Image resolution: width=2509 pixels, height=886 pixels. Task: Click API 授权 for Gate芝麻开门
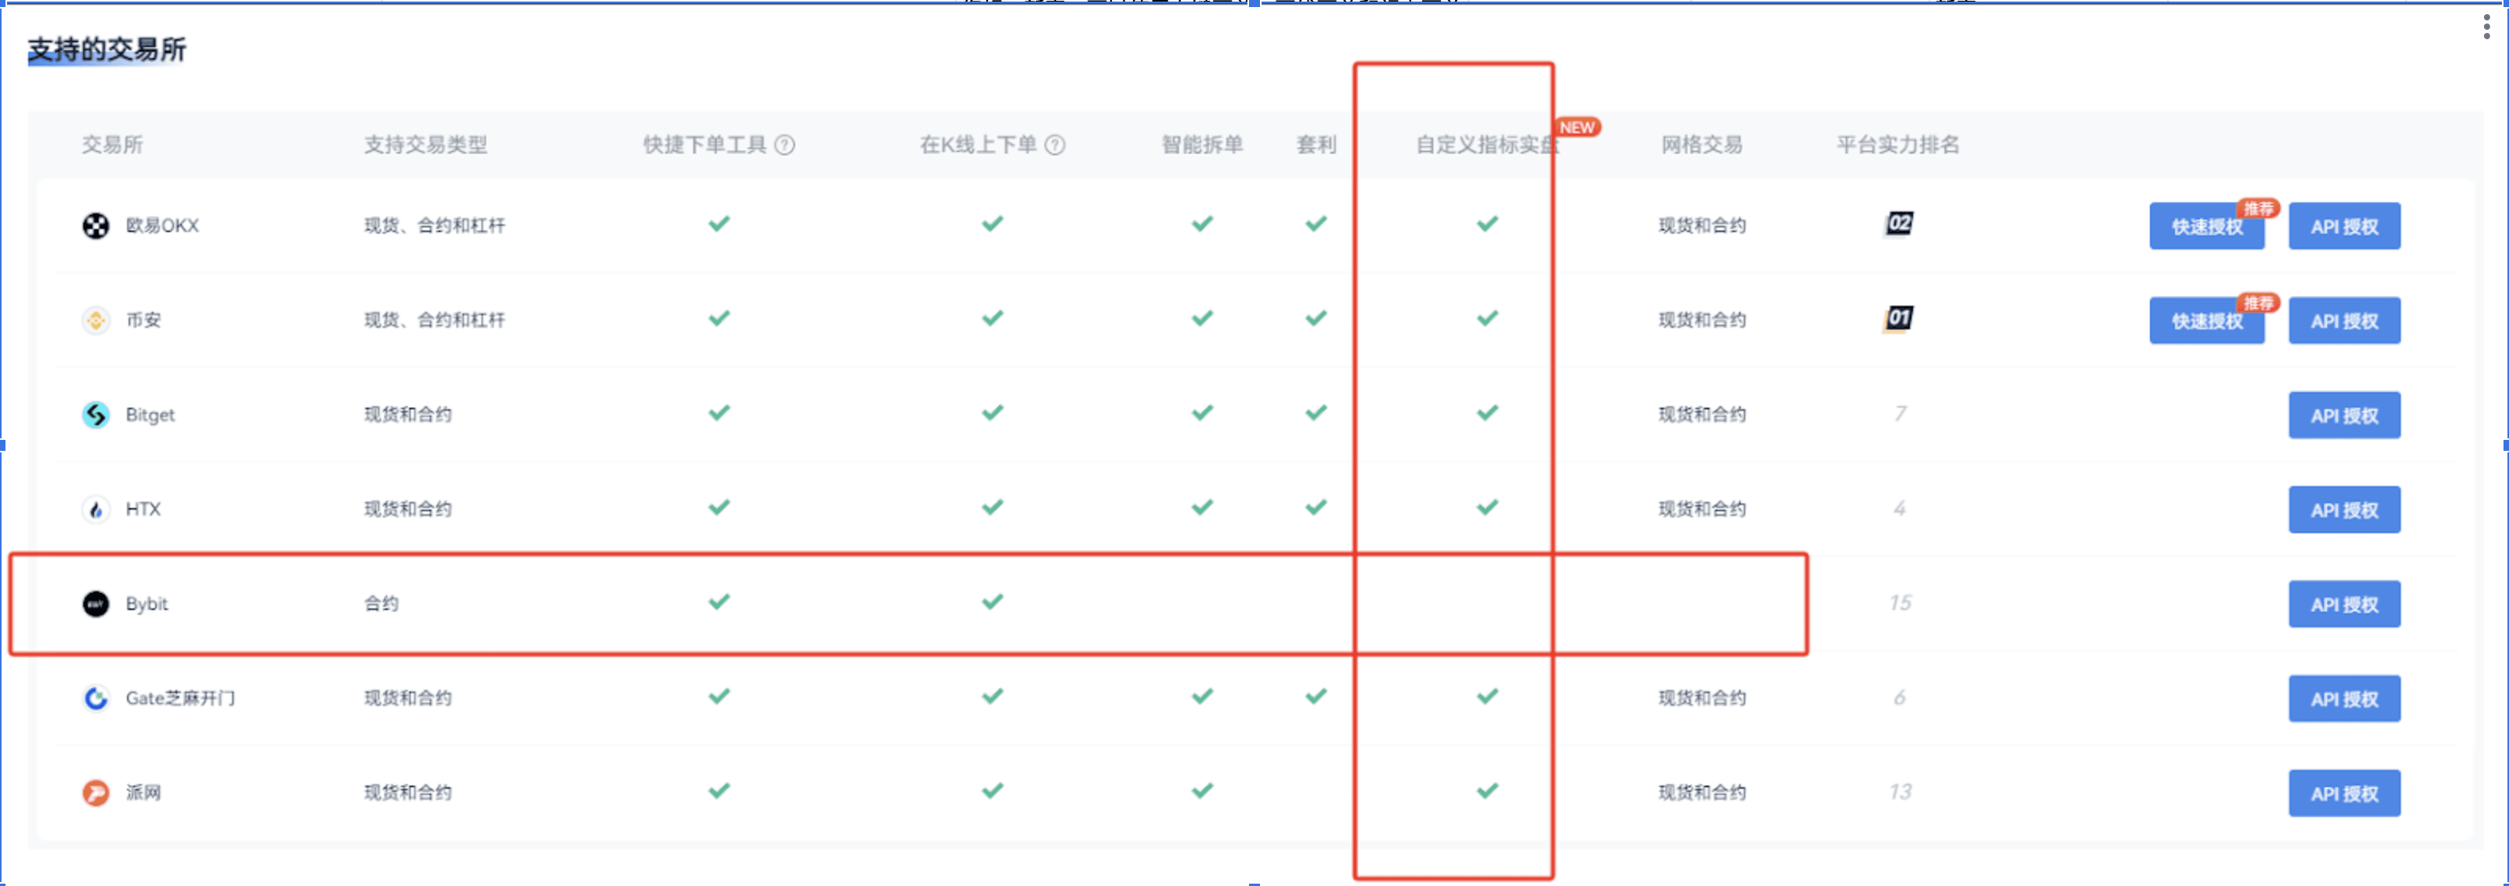coord(2344,699)
